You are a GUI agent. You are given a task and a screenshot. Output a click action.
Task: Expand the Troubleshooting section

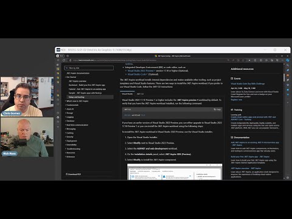click(73, 148)
